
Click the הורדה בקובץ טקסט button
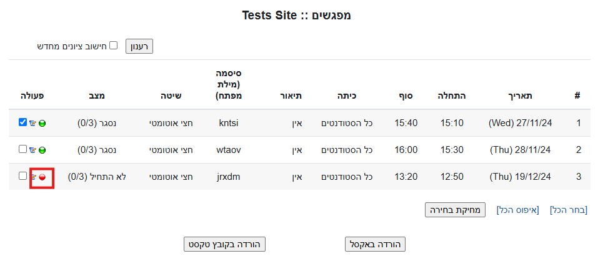225,244
